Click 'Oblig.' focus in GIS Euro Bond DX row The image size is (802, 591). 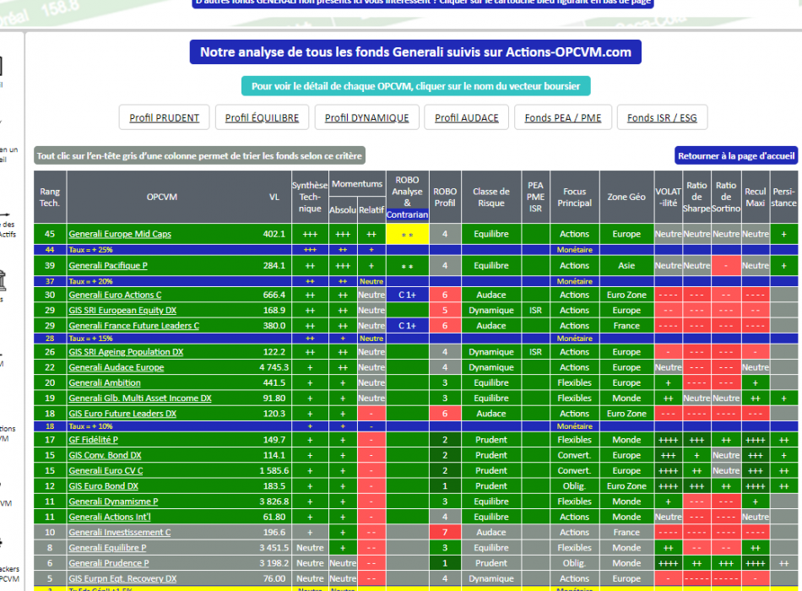(574, 486)
